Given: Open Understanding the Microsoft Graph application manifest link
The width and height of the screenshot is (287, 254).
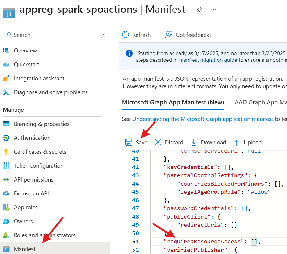Looking at the screenshot, I should click(x=203, y=119).
